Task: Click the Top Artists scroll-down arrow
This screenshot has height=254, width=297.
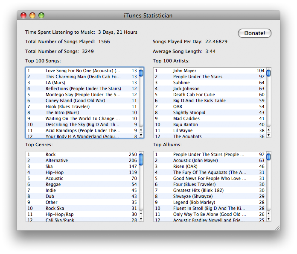Action: pos(268,135)
